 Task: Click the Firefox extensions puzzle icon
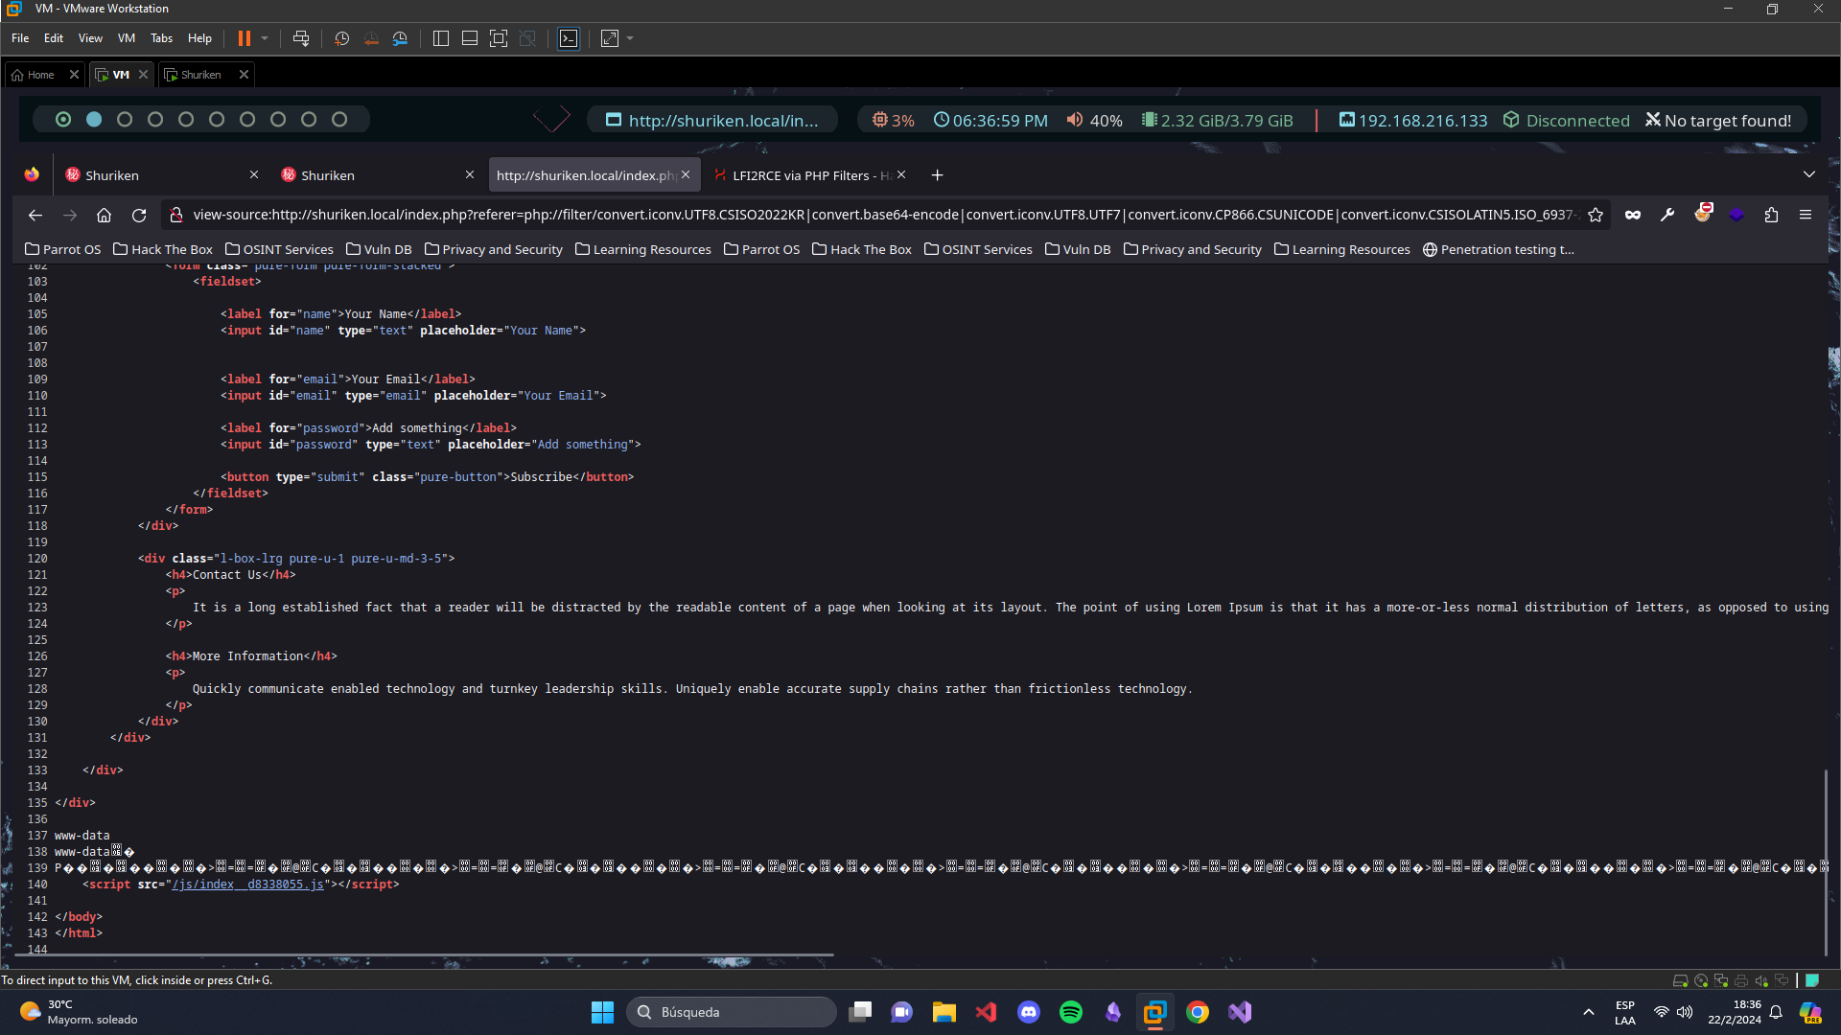[1771, 215]
